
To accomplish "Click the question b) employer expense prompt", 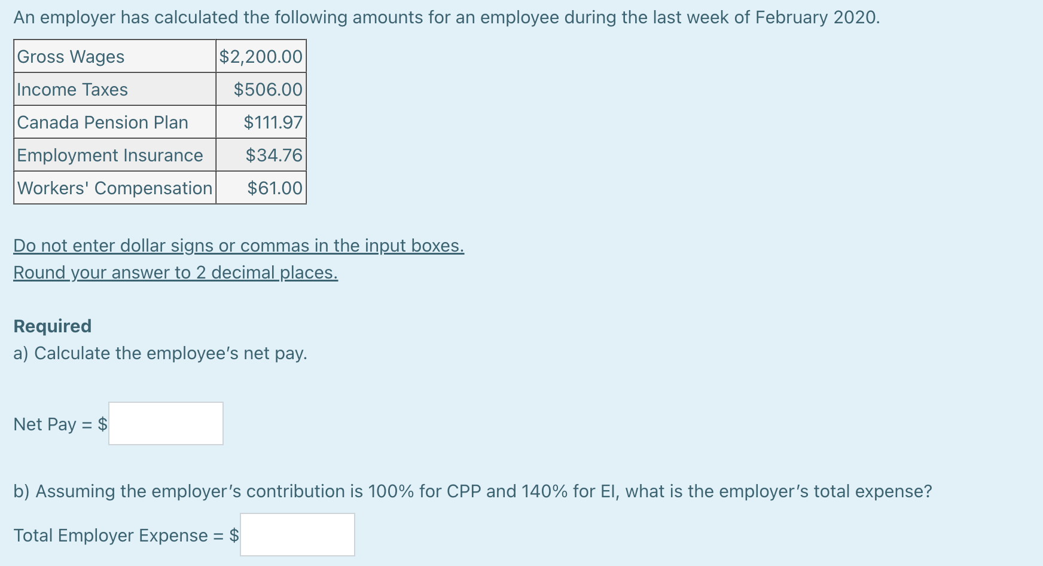I will [x=472, y=491].
